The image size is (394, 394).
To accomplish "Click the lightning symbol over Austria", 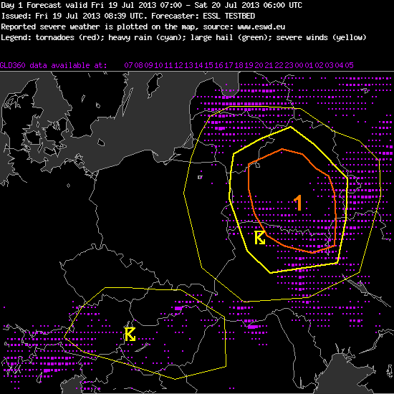I will coord(130,335).
